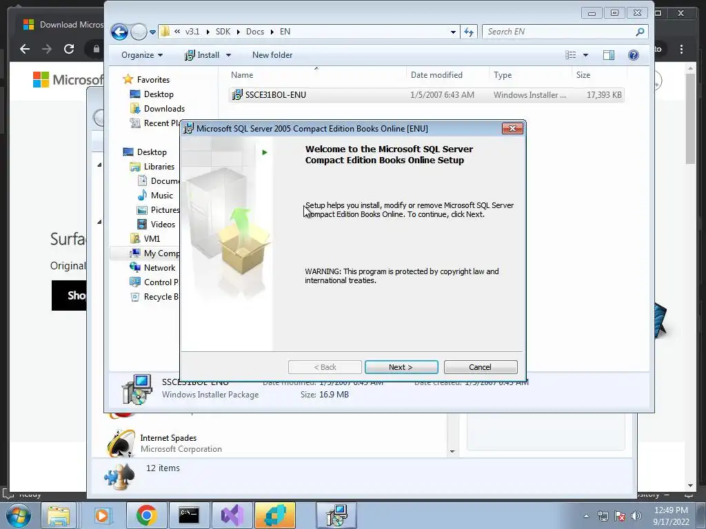Open Network in navigation pane
The width and height of the screenshot is (706, 529).
pos(159,268)
